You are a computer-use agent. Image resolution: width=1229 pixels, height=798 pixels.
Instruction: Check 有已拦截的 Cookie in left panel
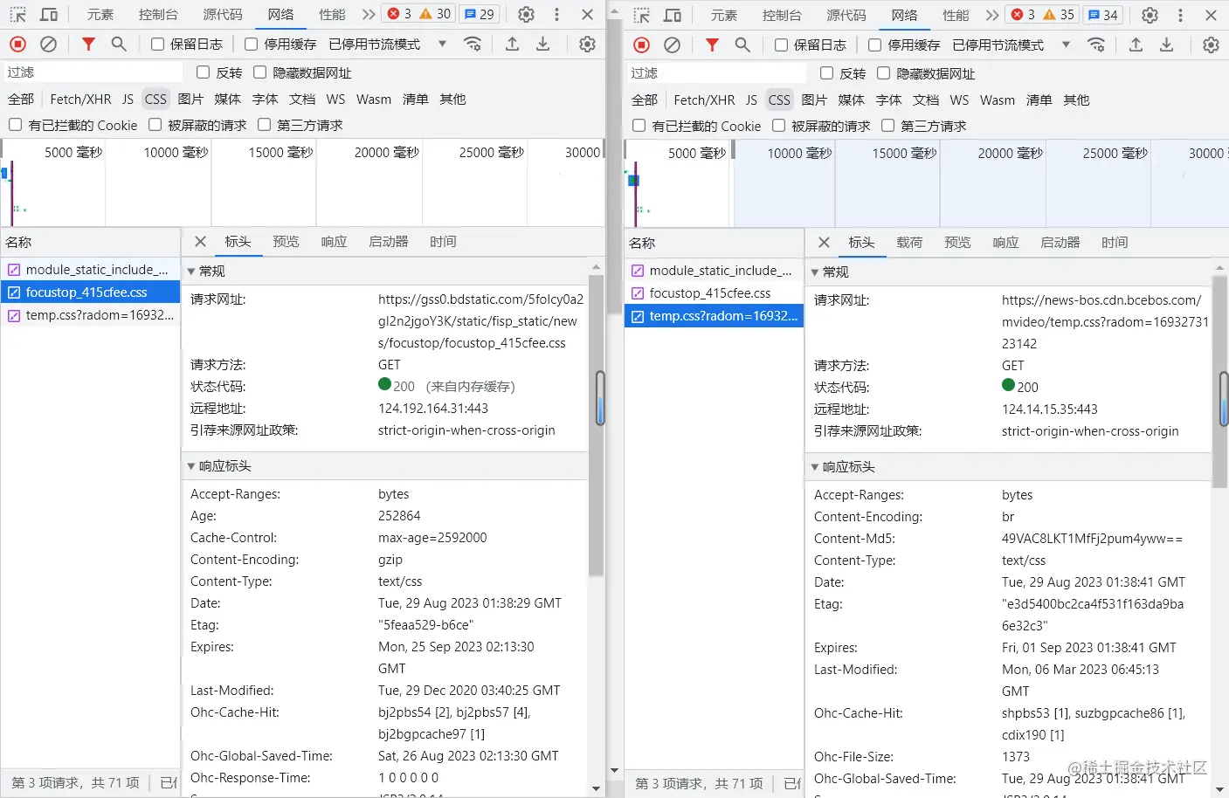(15, 125)
